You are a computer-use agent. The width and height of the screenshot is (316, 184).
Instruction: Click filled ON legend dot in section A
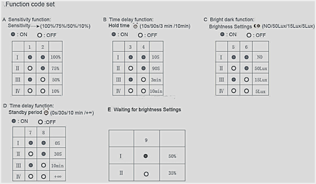[13, 34]
